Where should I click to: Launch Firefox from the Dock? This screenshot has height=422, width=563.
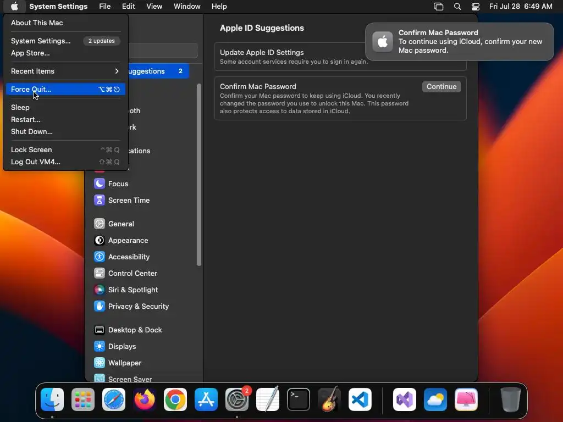145,399
